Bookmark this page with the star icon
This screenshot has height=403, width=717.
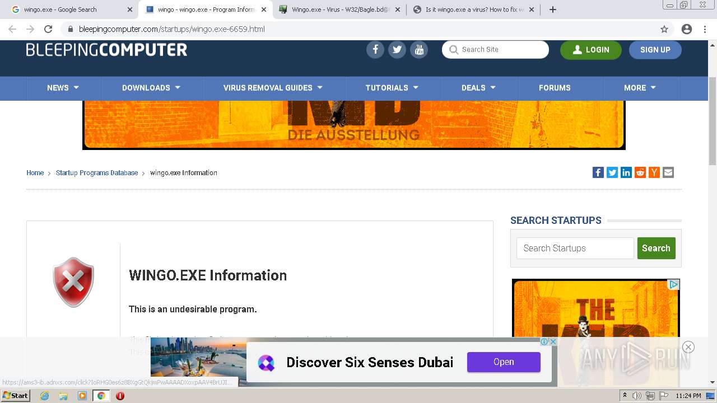coord(664,29)
